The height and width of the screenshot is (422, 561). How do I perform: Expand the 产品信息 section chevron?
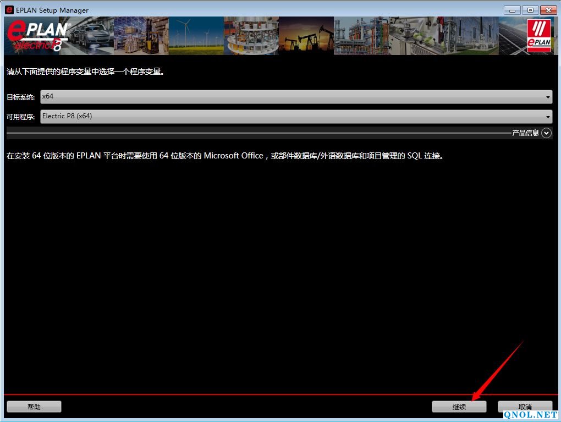pyautogui.click(x=546, y=133)
